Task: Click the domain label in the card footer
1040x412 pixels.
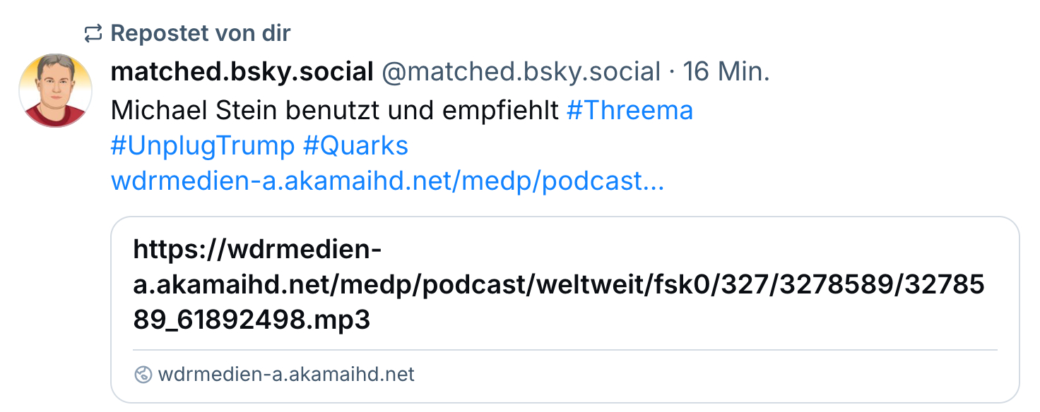Action: click(286, 375)
